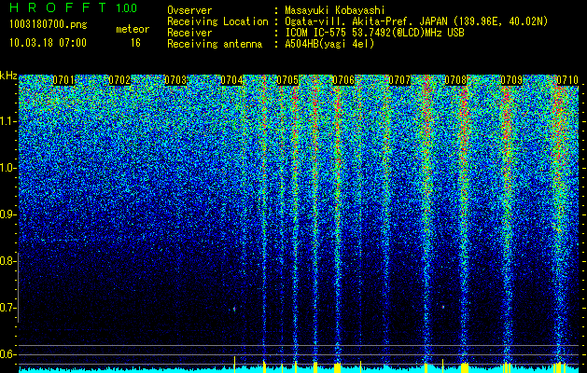Click the observer name Masayuki Kobayashi
Screen dimensions: 587x373
(x=335, y=10)
